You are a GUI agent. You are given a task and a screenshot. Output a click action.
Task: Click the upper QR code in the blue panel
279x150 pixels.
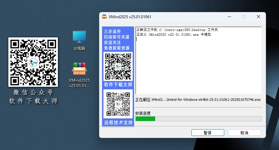118,66
